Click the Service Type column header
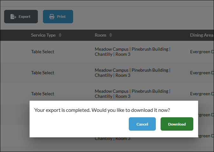Viewport: 214px width, 152px height. (43, 35)
